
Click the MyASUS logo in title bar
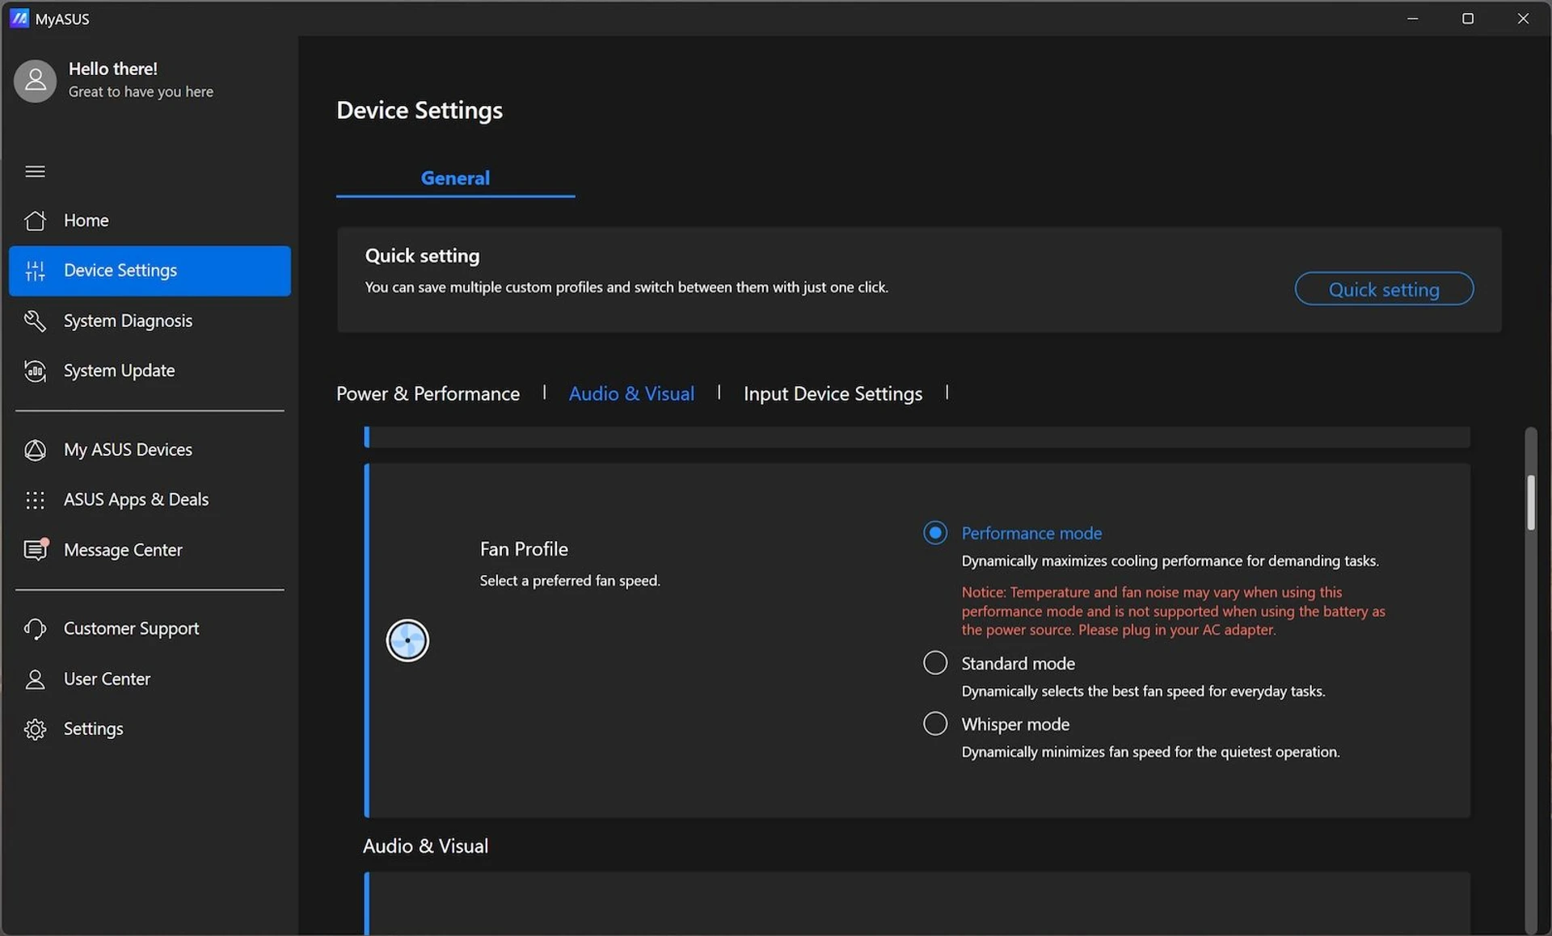point(19,18)
